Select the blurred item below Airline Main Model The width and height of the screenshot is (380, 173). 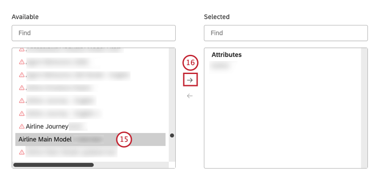click(x=71, y=152)
